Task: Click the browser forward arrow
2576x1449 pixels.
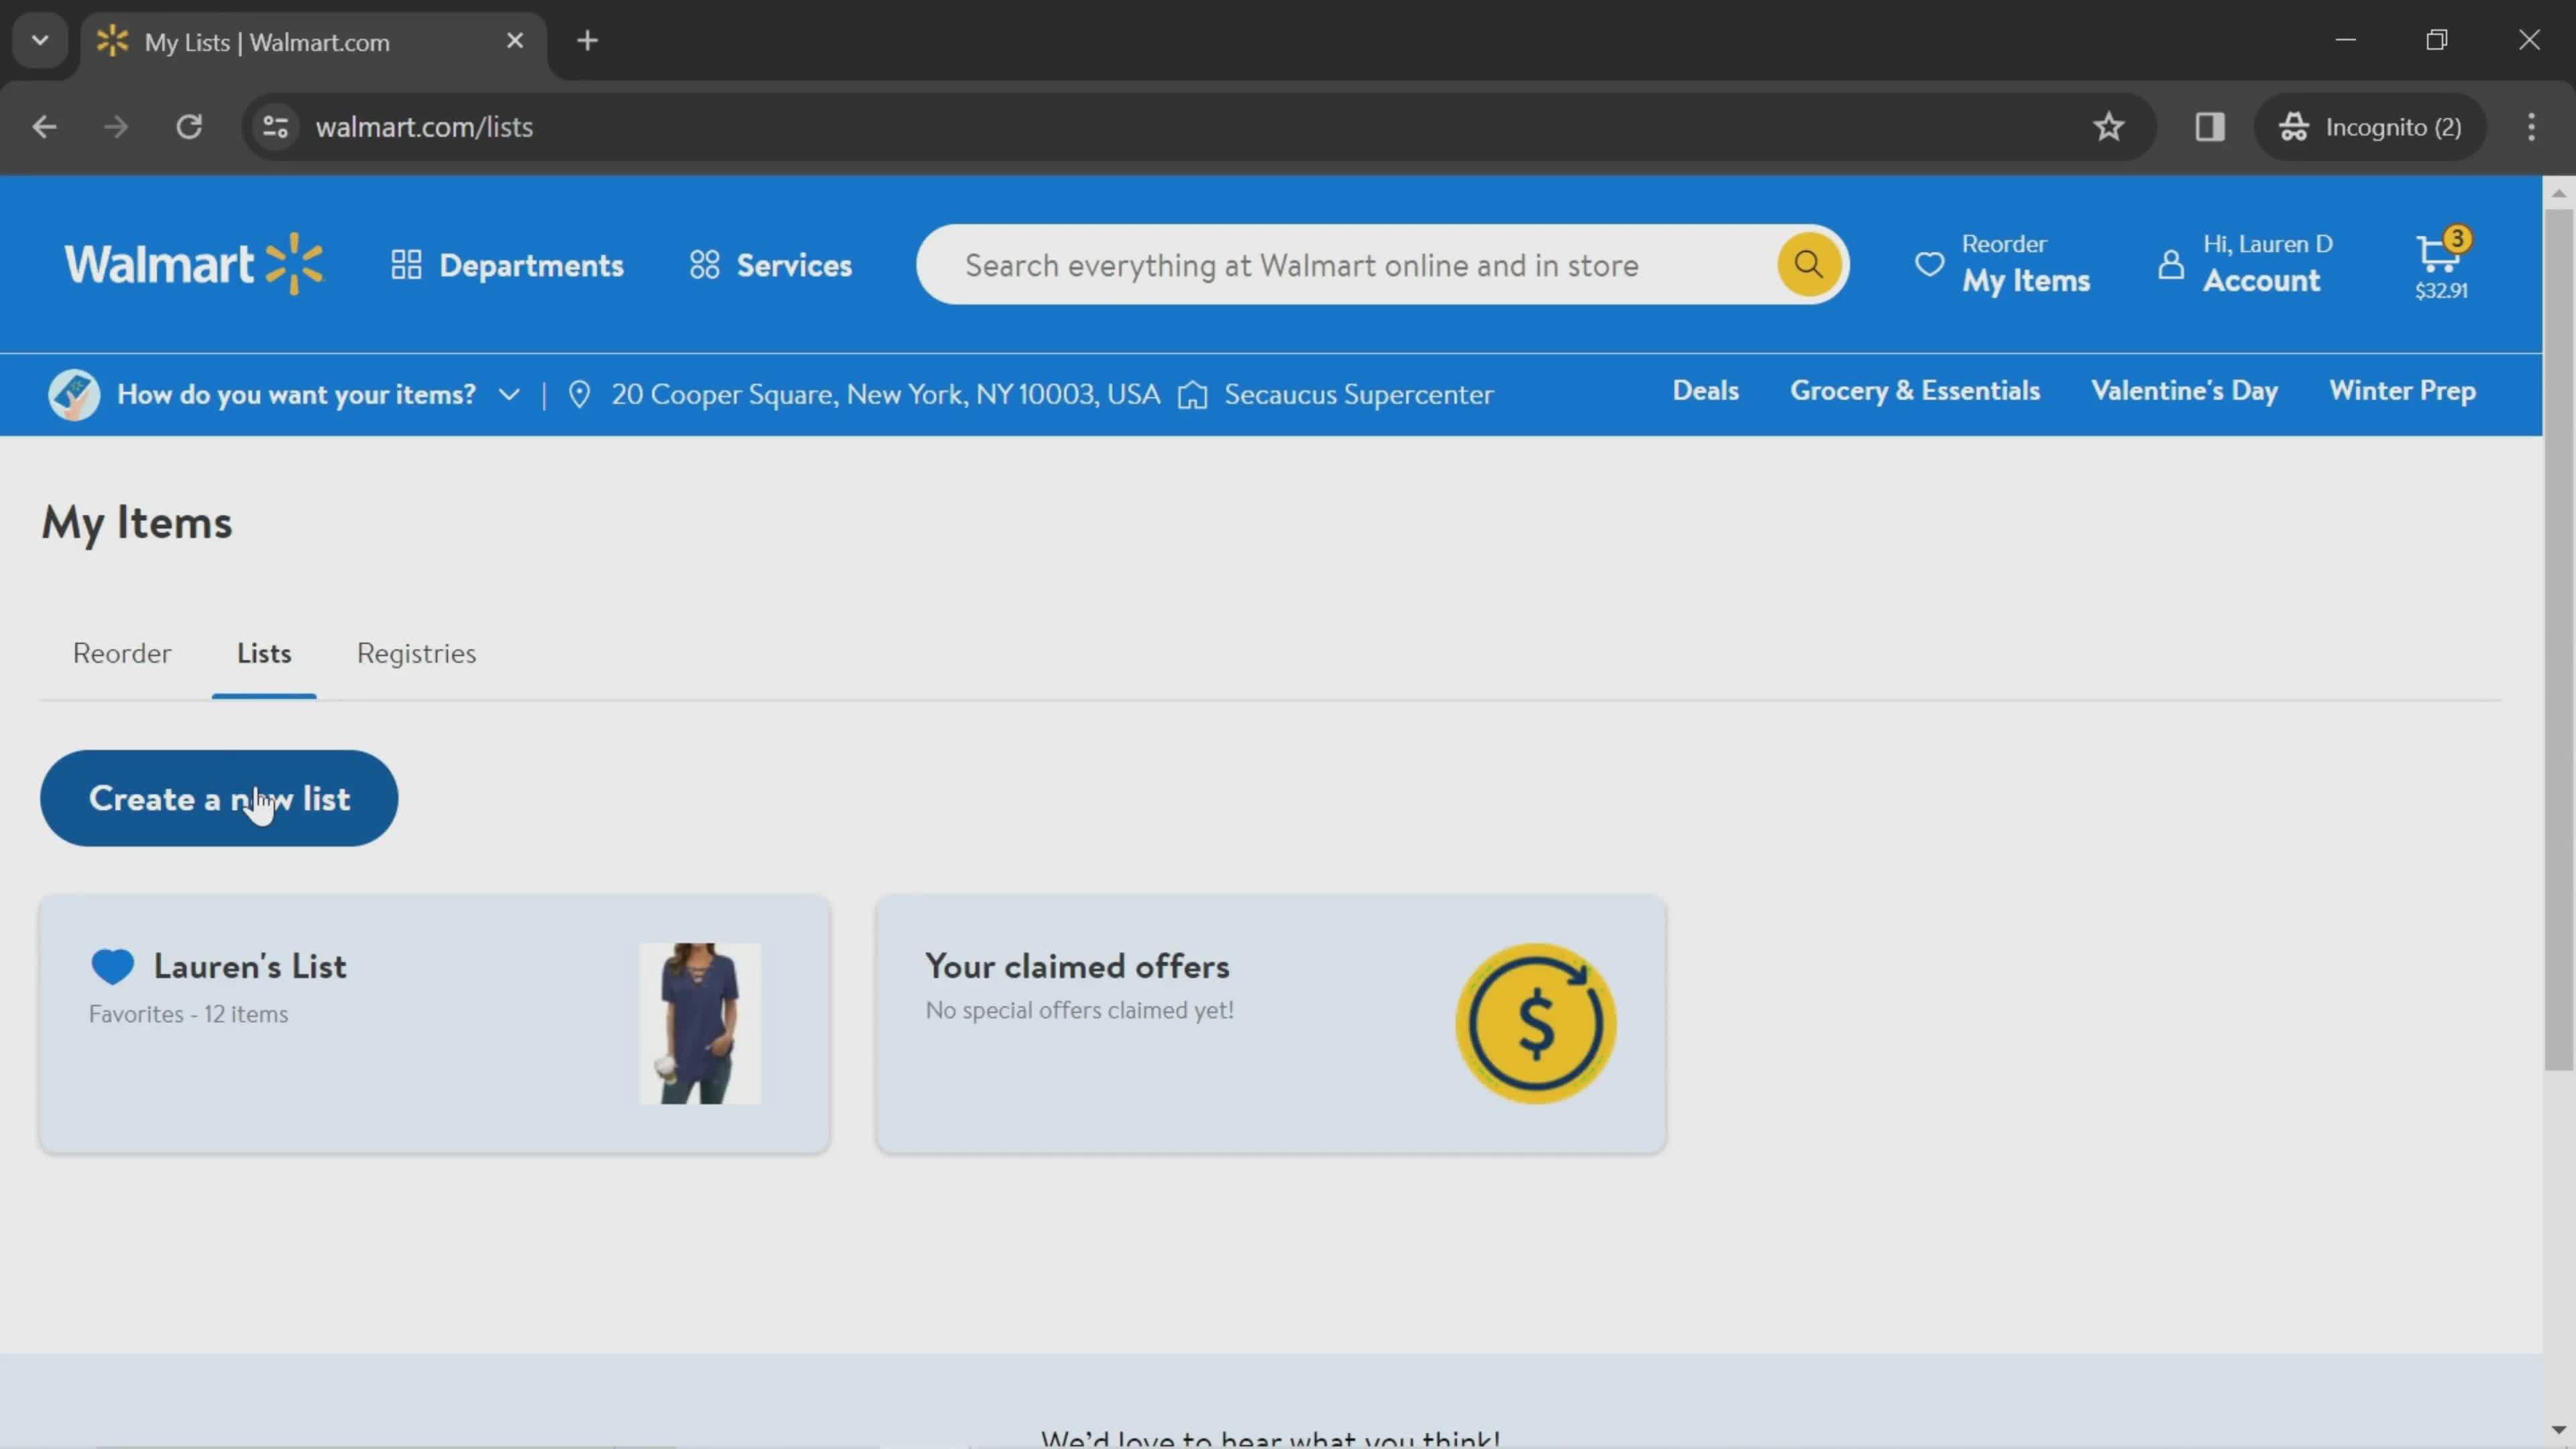Action: pyautogui.click(x=116, y=127)
